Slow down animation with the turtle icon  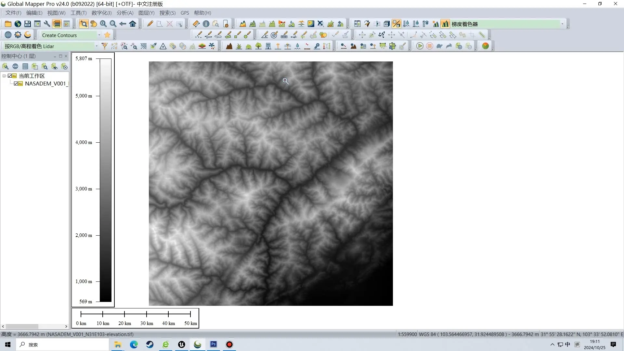pos(439,46)
